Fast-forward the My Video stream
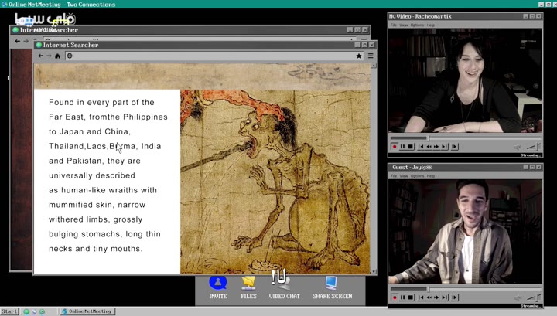Screen dimensions: 557x316 (436, 147)
